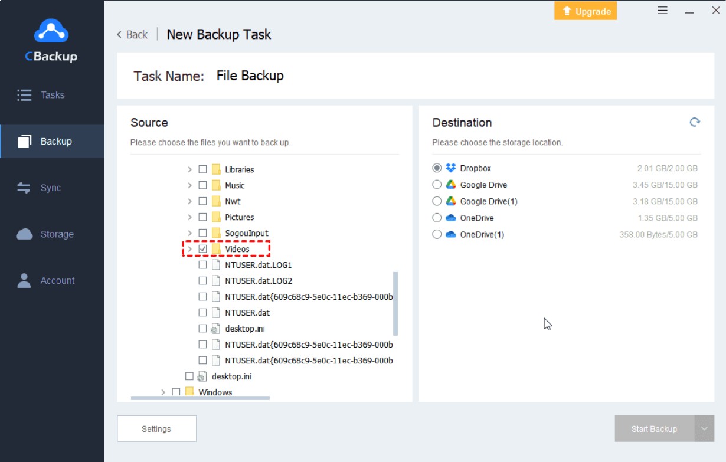The width and height of the screenshot is (726, 462).
Task: Select the Google Drive(1) radio button
Action: [437, 201]
